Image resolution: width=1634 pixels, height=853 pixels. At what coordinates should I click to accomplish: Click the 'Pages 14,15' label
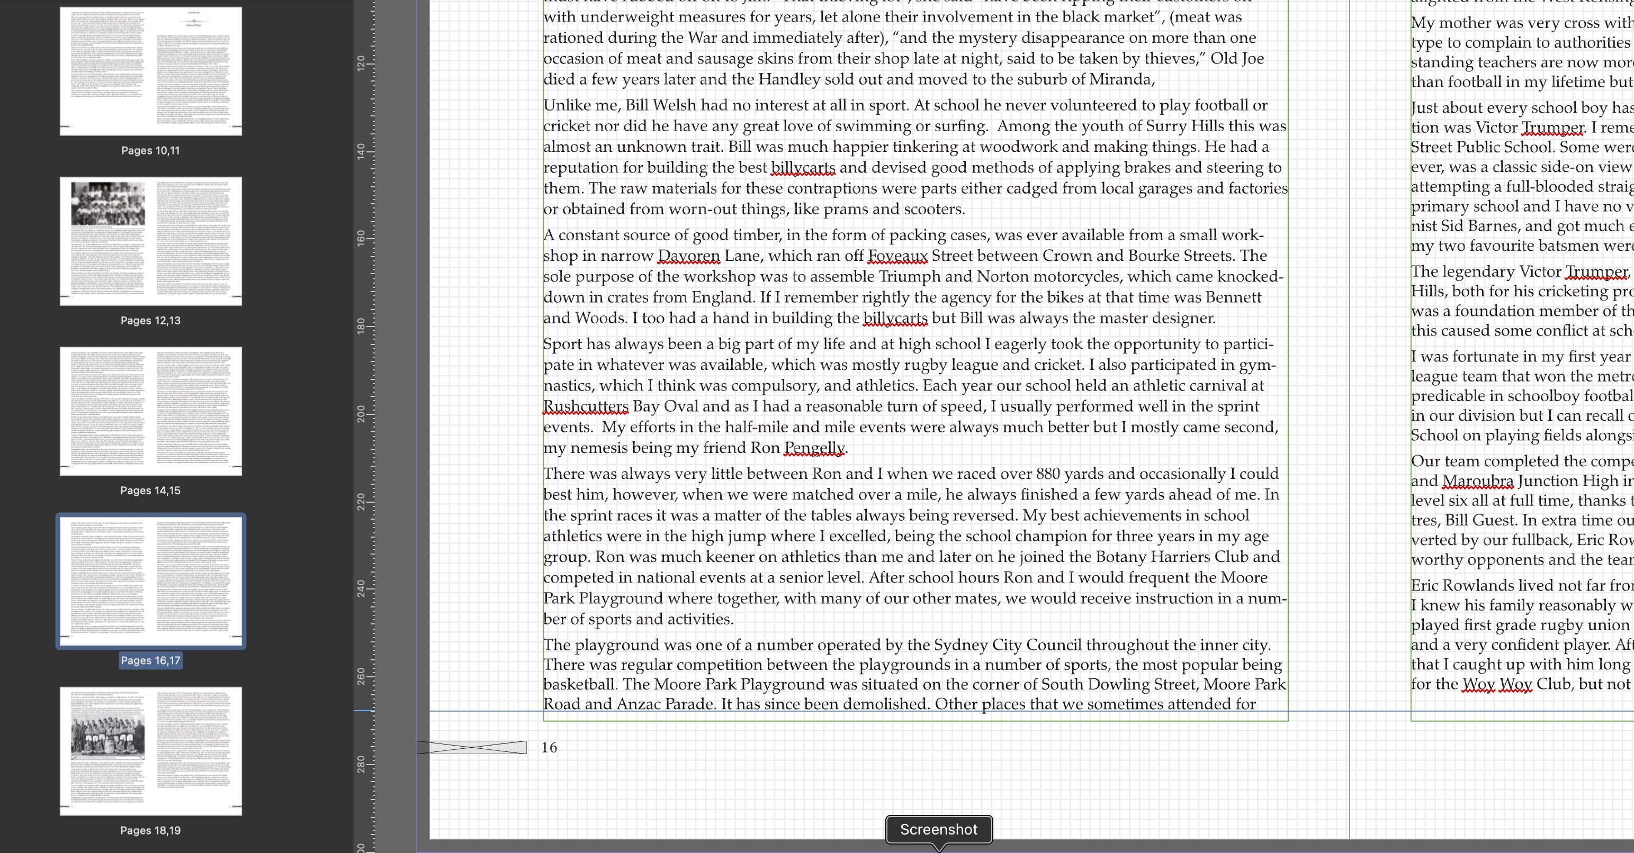(x=150, y=490)
